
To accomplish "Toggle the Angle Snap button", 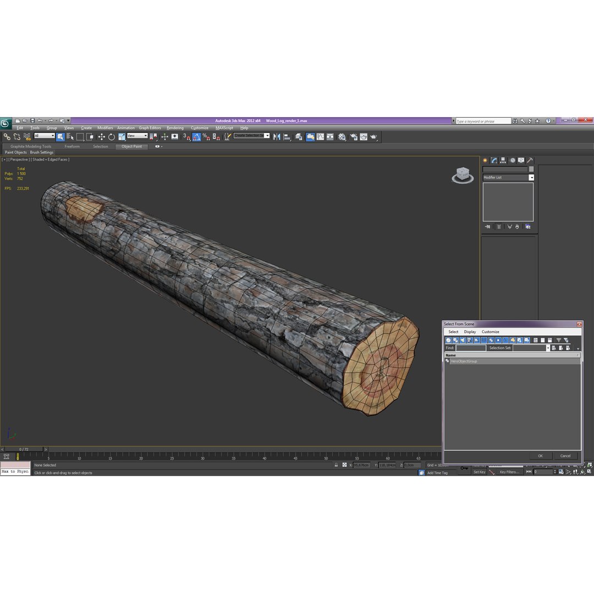I will 196,137.
